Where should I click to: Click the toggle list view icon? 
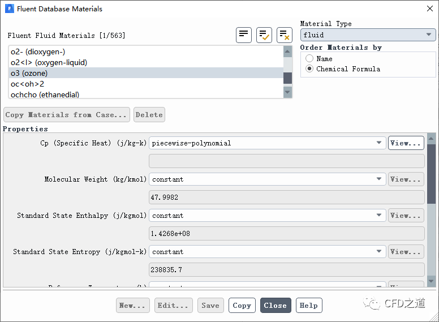point(244,35)
